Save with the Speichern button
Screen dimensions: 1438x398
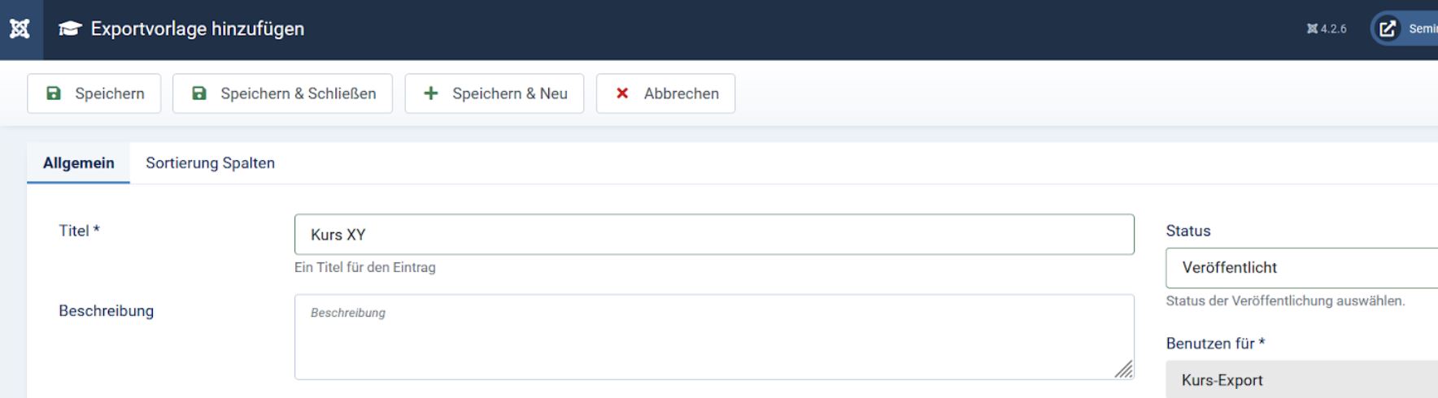tap(94, 93)
